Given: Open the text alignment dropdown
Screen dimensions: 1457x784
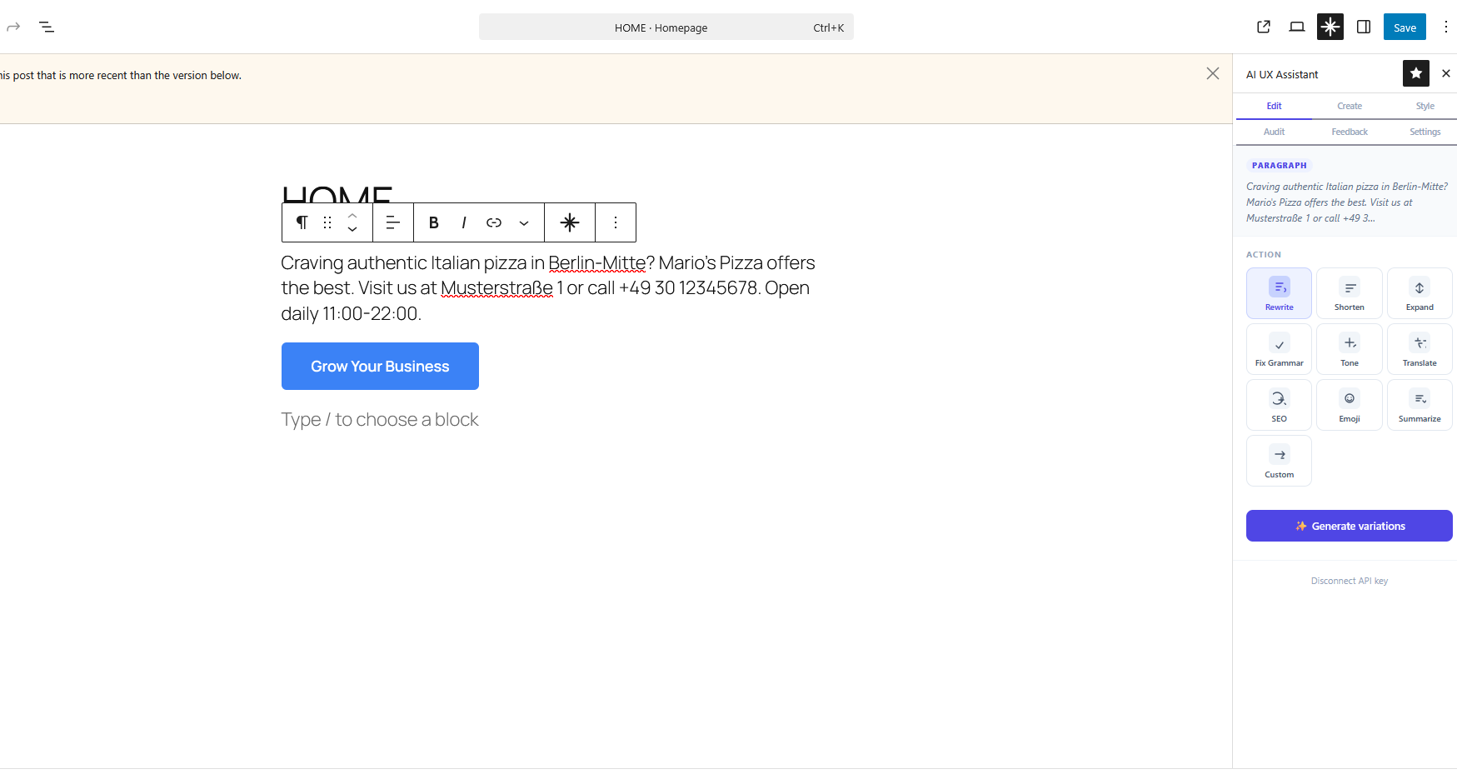Looking at the screenshot, I should (392, 222).
